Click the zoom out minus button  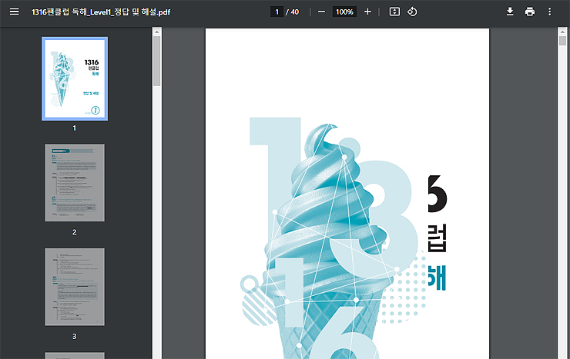321,12
